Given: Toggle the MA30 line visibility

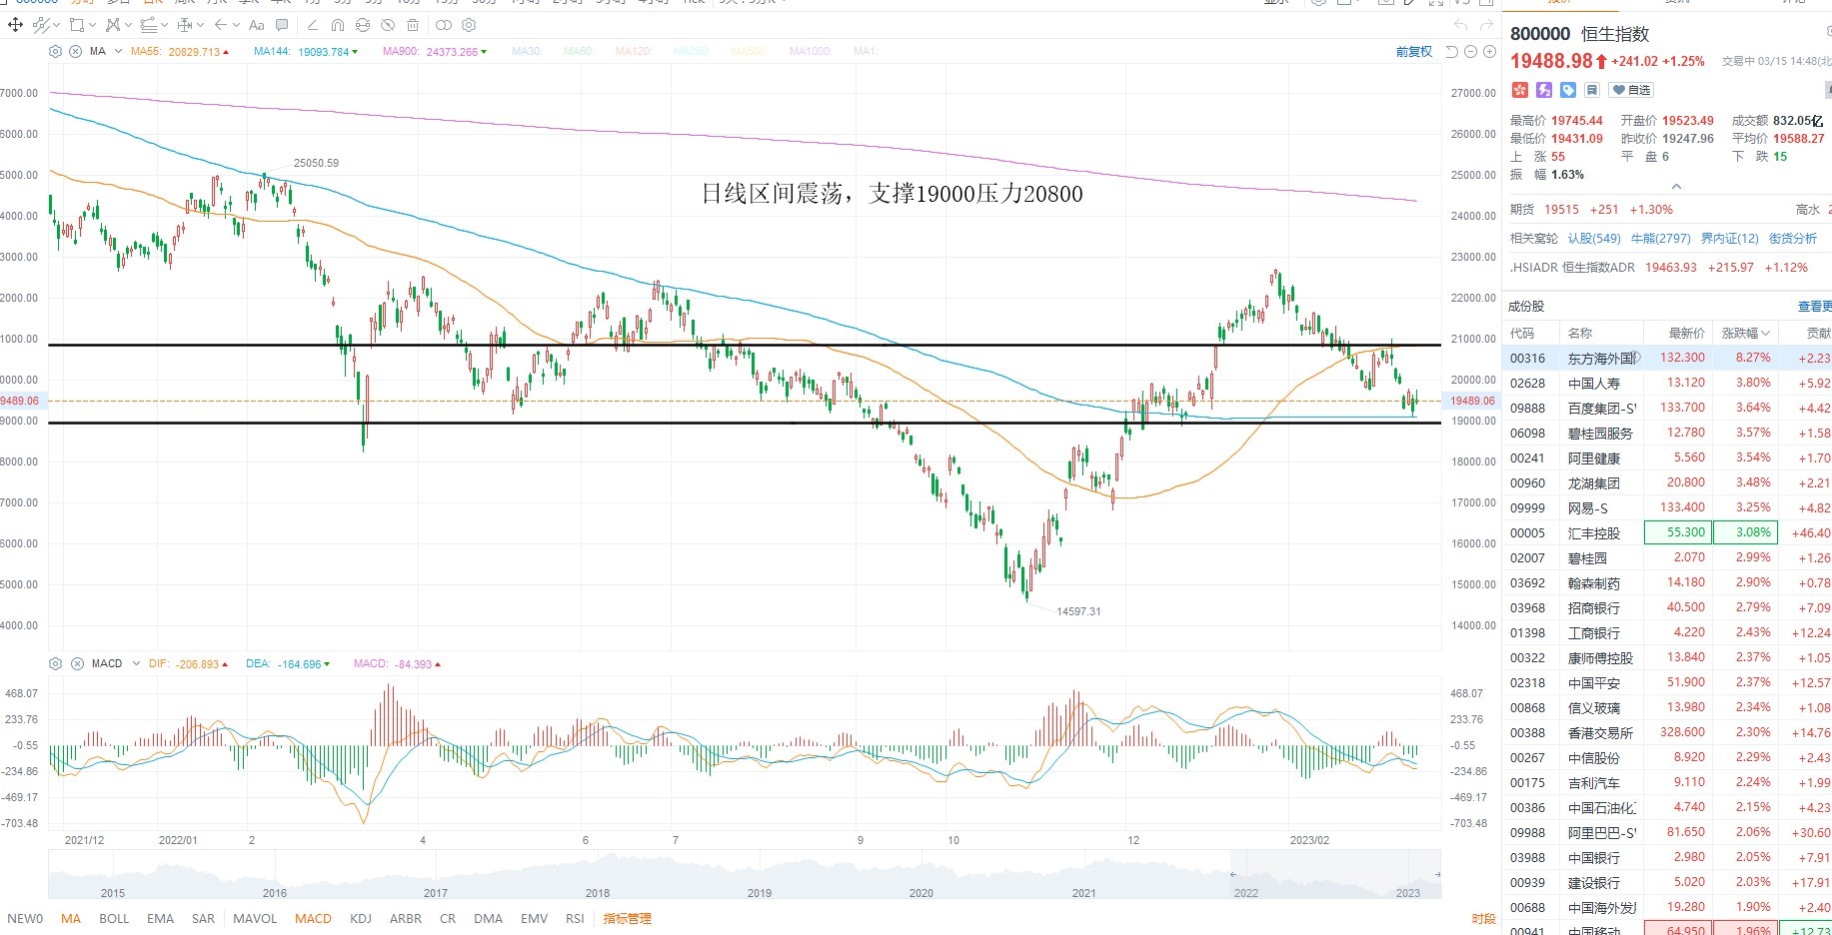Looking at the screenshot, I should (x=527, y=51).
